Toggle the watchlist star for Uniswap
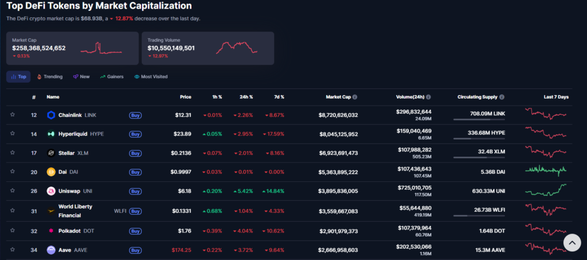This screenshot has height=260, width=587. [12, 191]
